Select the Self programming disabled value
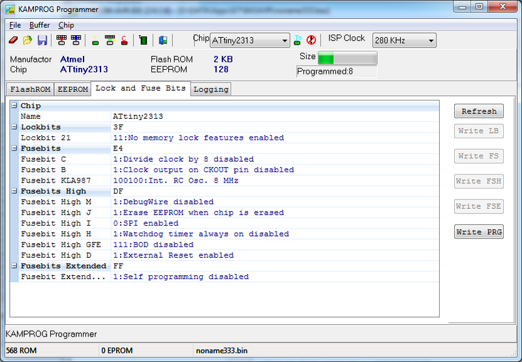The height and width of the screenshot is (362, 522). (x=275, y=277)
